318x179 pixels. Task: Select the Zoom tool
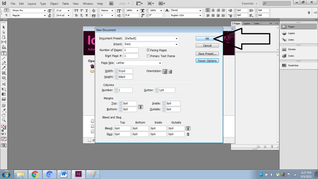(4, 120)
